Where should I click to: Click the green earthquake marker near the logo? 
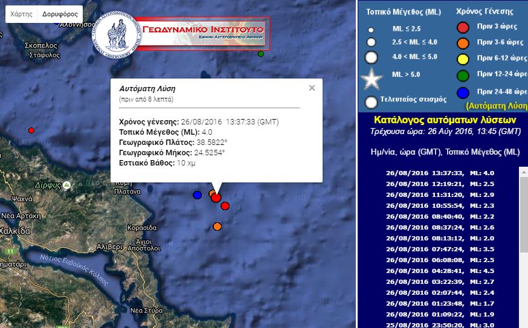click(261, 54)
